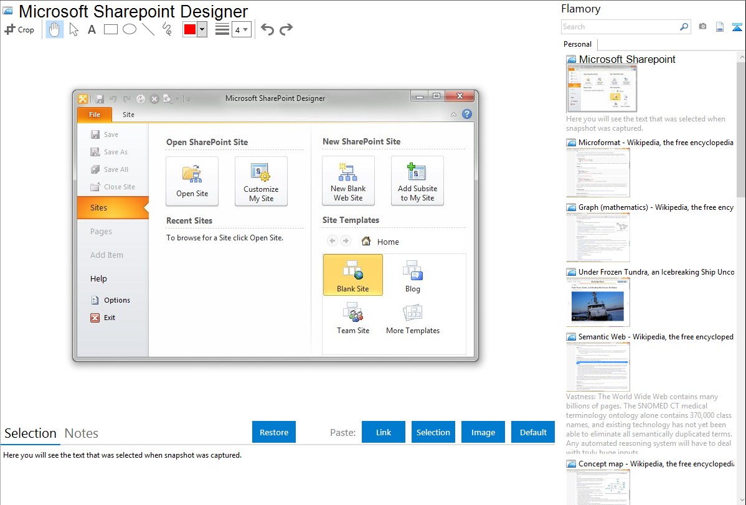
Task: Click the Paste Default button
Action: tap(533, 432)
